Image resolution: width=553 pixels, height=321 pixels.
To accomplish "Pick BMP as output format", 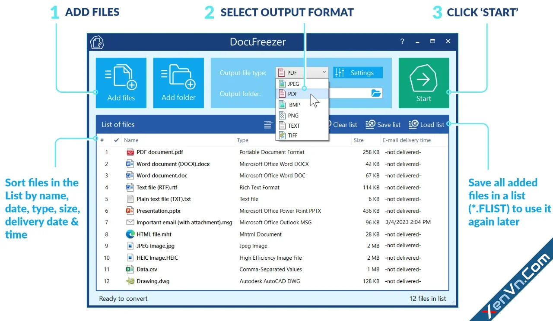I will pyautogui.click(x=302, y=104).
